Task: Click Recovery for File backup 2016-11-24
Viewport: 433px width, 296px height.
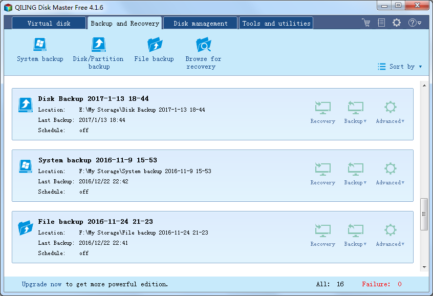Action: [322, 235]
